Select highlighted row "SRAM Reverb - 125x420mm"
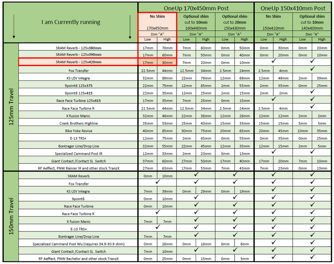The height and width of the screenshot is (264, 334). (x=78, y=62)
